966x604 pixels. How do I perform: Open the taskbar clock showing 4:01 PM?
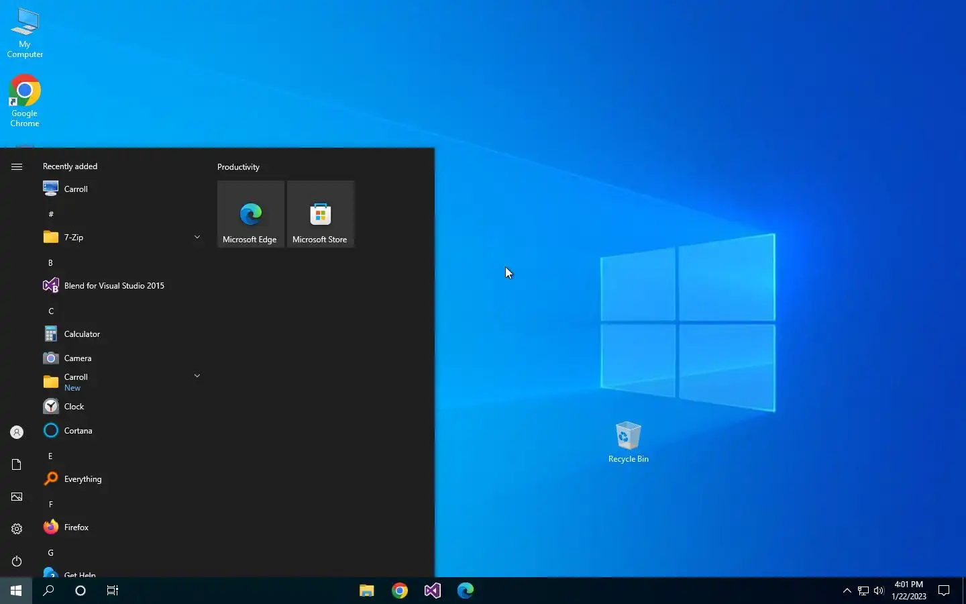(909, 591)
